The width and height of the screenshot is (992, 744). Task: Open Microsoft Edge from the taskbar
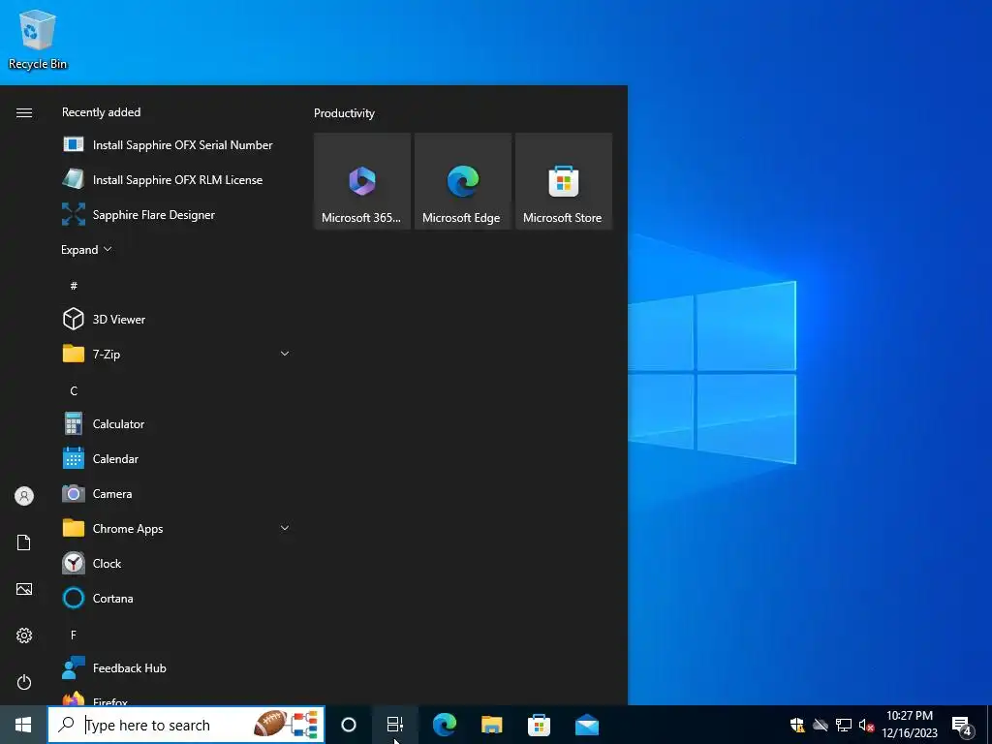coord(444,725)
